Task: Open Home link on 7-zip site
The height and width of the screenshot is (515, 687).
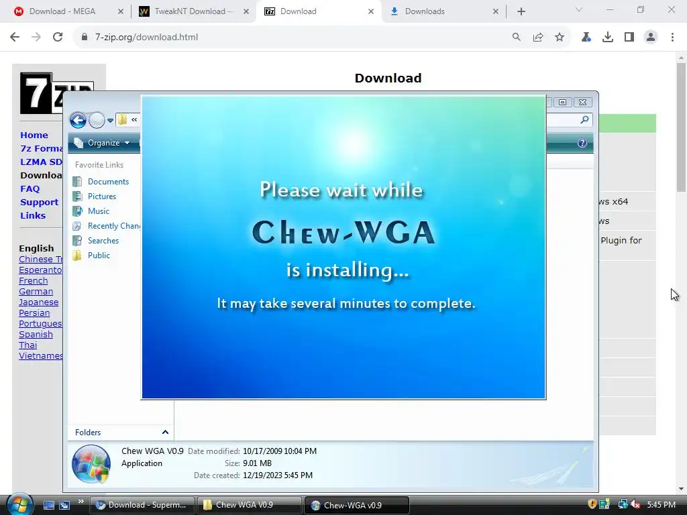Action: point(34,135)
